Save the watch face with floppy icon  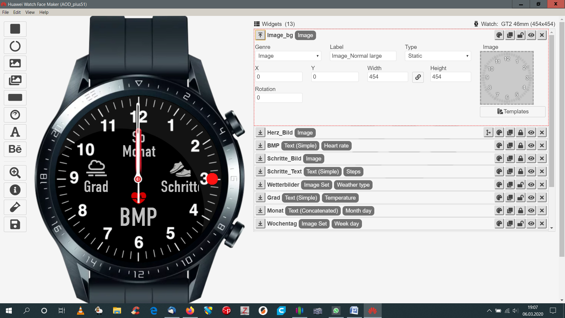[15, 224]
